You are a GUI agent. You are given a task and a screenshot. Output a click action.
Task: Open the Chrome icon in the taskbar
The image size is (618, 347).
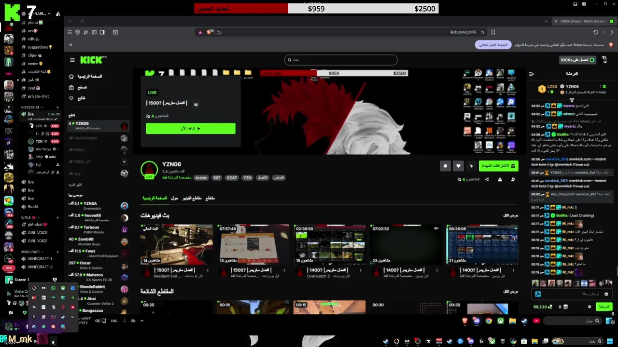(489, 320)
